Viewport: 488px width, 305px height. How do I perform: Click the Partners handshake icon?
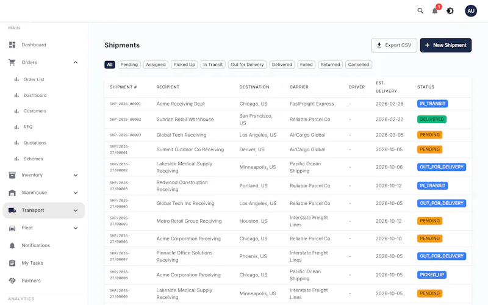[12, 281]
